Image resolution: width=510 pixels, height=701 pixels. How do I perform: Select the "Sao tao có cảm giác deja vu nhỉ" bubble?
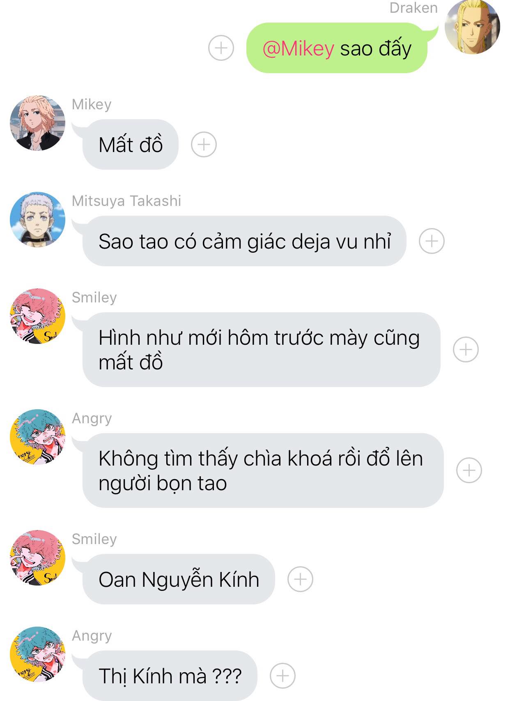click(x=244, y=241)
